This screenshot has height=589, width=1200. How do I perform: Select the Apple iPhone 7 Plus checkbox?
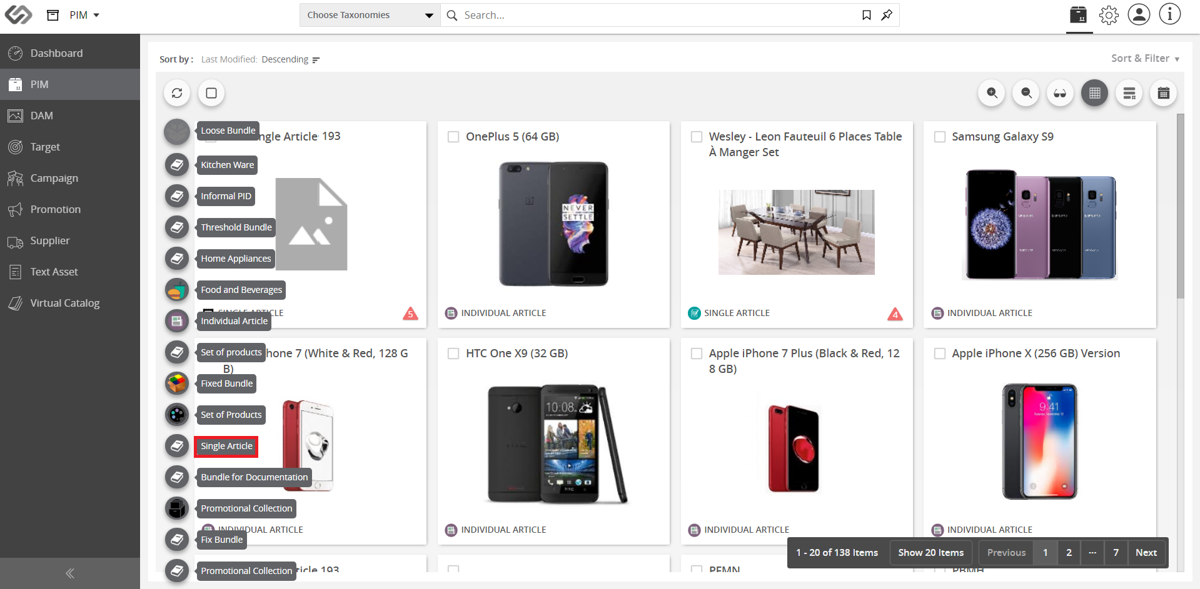697,354
